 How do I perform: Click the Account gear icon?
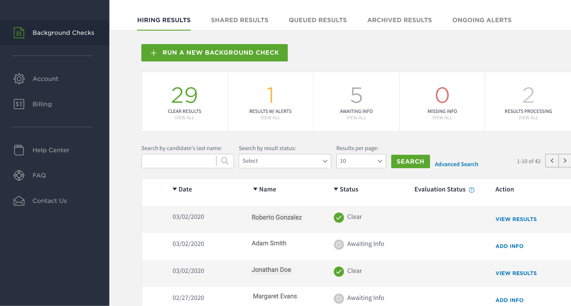[19, 79]
